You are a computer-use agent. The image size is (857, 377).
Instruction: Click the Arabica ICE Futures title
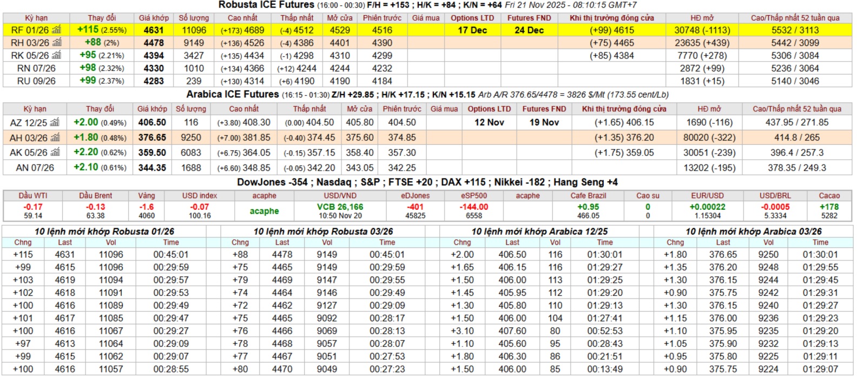pyautogui.click(x=233, y=95)
